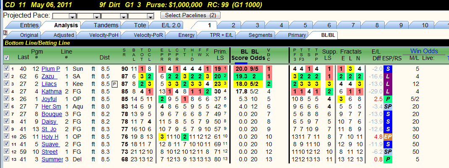Click the BL Odds column header
The width and height of the screenshot is (449, 168).
(258, 54)
